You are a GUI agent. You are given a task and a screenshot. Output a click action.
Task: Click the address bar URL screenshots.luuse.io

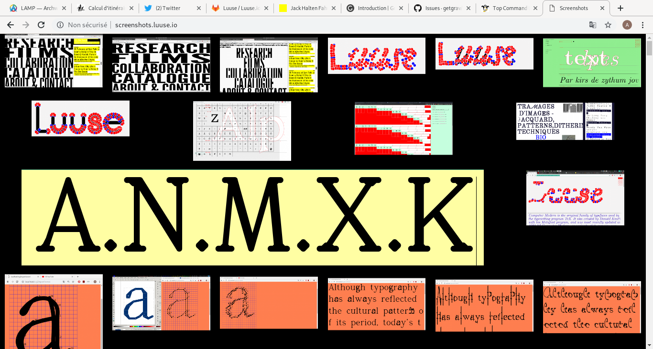coord(146,25)
